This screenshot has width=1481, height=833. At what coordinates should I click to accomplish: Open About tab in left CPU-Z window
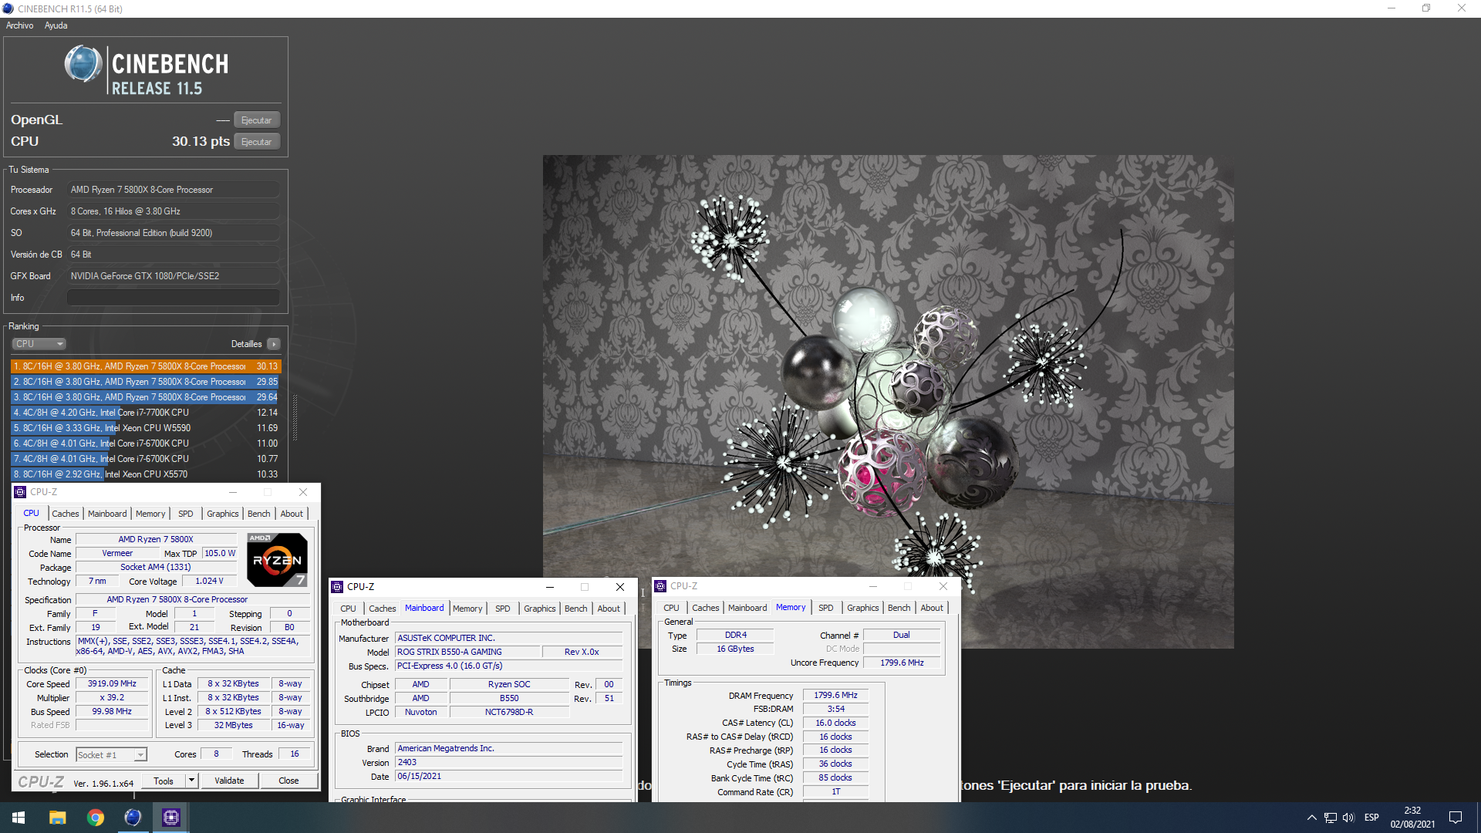coord(292,514)
